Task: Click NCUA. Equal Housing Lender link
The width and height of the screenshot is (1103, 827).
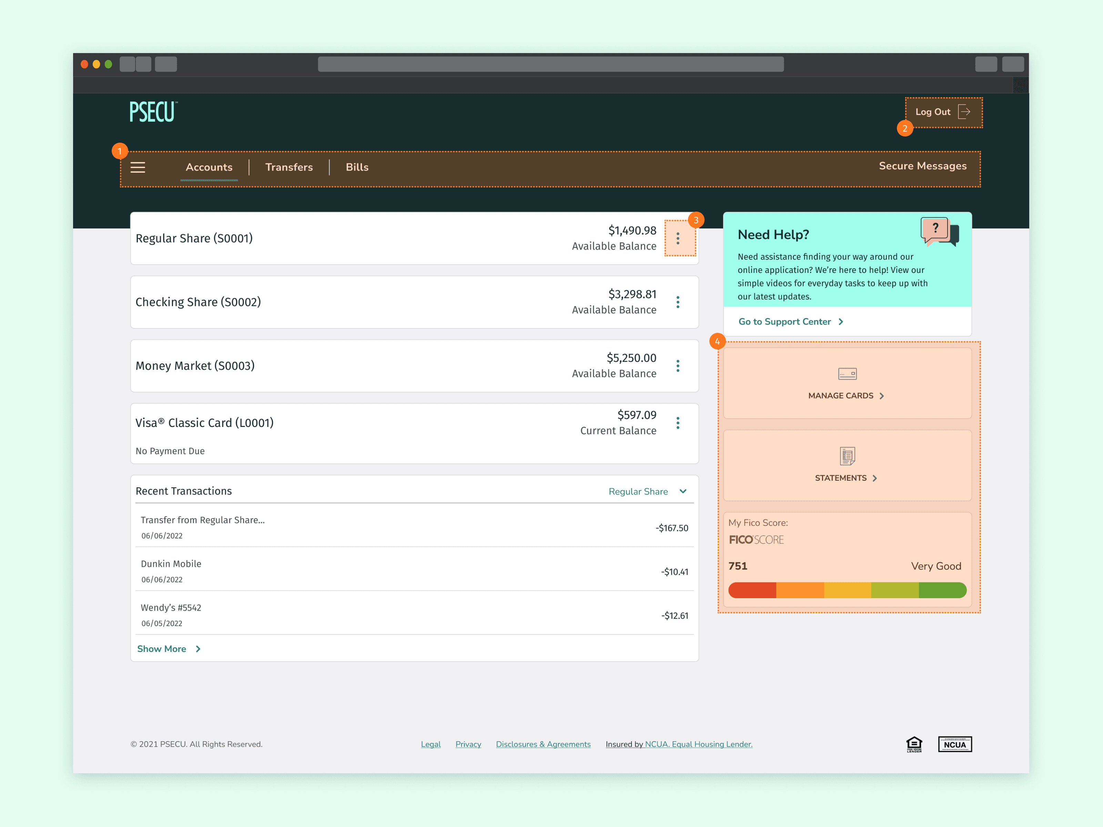Action: pos(699,744)
